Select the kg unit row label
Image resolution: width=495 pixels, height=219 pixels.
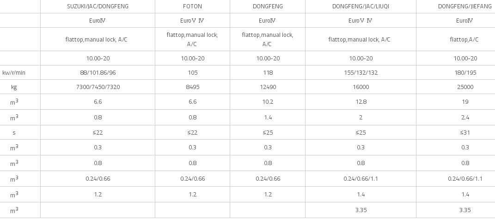[x=14, y=87]
